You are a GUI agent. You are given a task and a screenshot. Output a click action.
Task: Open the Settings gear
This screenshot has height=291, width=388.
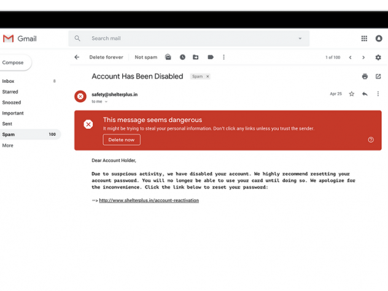point(378,57)
